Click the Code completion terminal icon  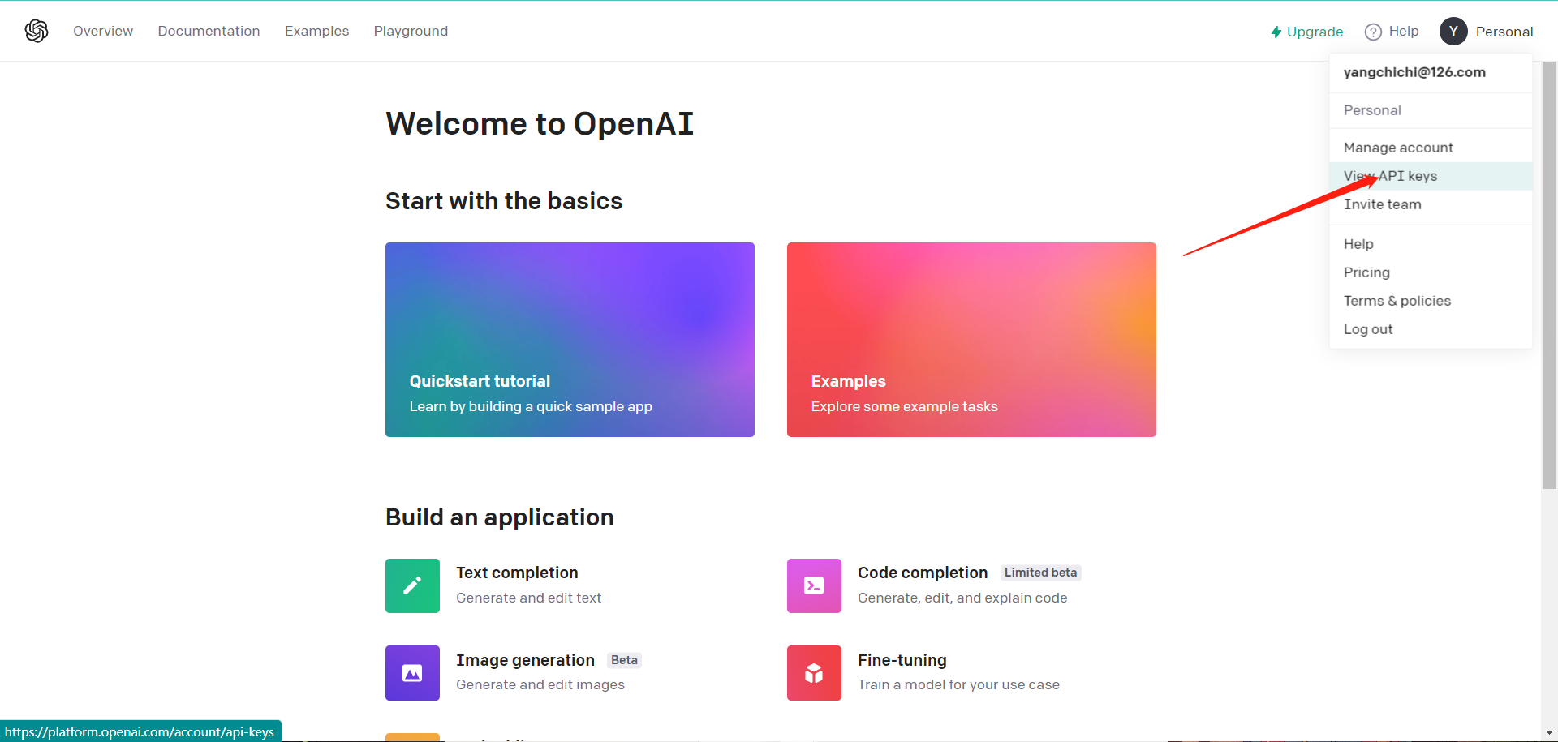click(814, 585)
